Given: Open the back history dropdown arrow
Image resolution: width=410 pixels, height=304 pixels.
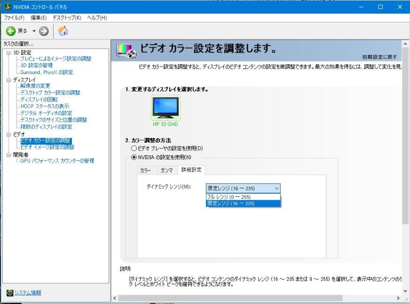Looking at the screenshot, I should (x=34, y=31).
